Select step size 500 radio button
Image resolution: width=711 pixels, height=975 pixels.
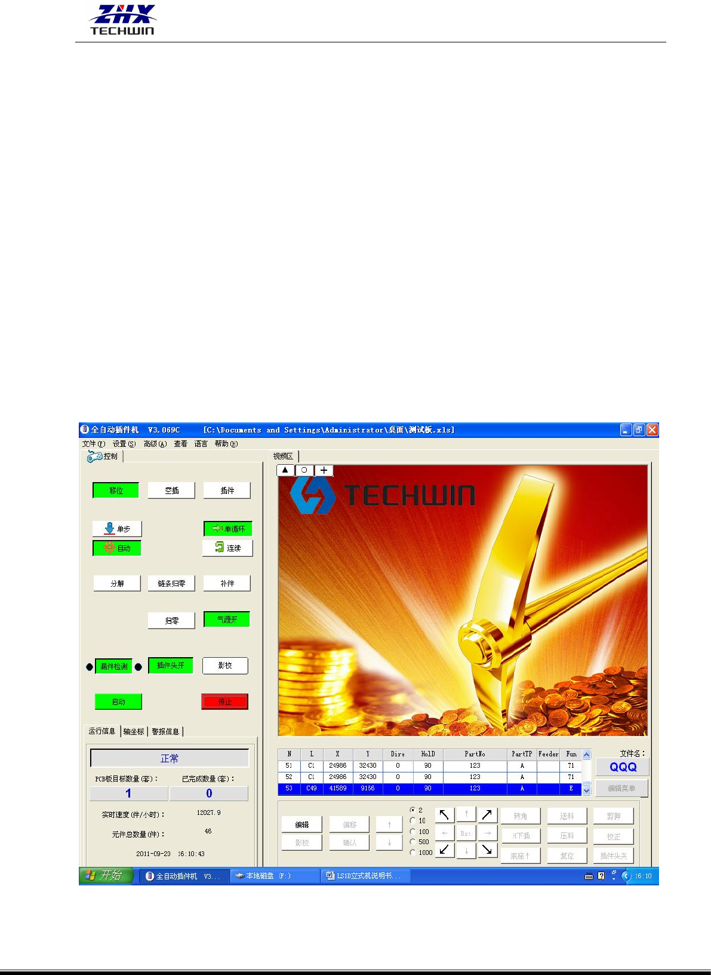413,842
